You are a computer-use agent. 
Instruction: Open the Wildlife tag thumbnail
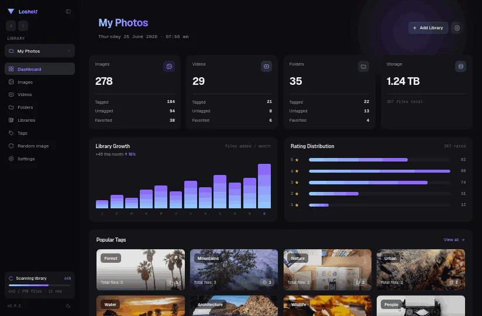pyautogui.click(x=328, y=306)
